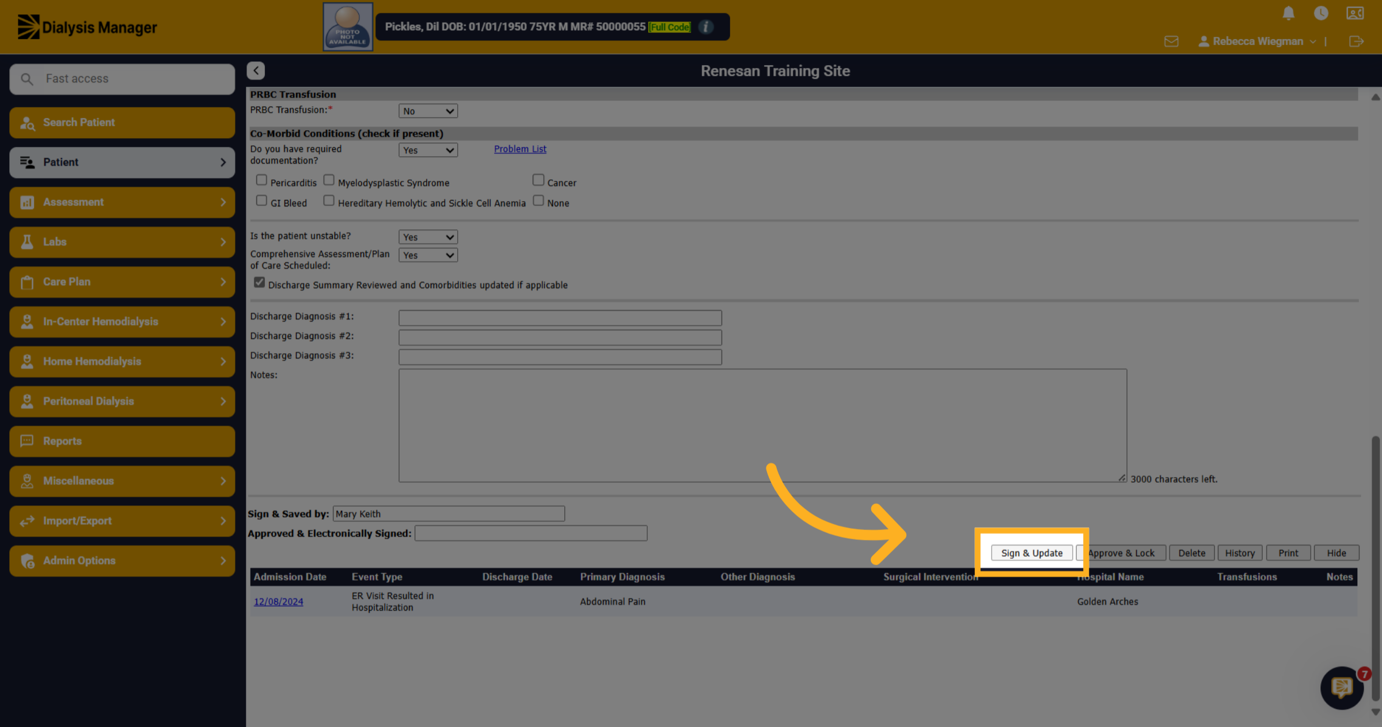The height and width of the screenshot is (727, 1382).
Task: Check the Pericarditis checkbox
Action: [x=261, y=180]
